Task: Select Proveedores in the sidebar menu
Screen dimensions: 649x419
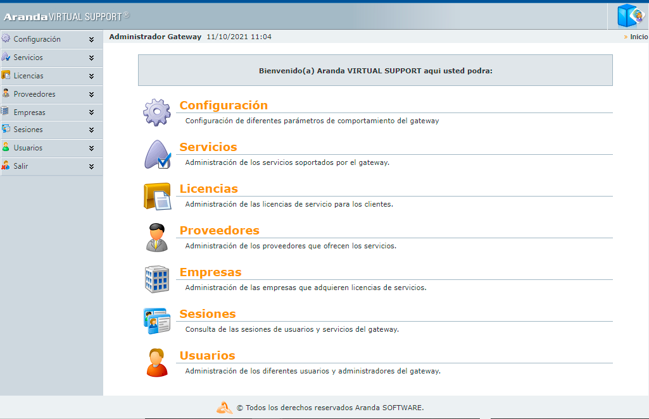Action: click(34, 94)
